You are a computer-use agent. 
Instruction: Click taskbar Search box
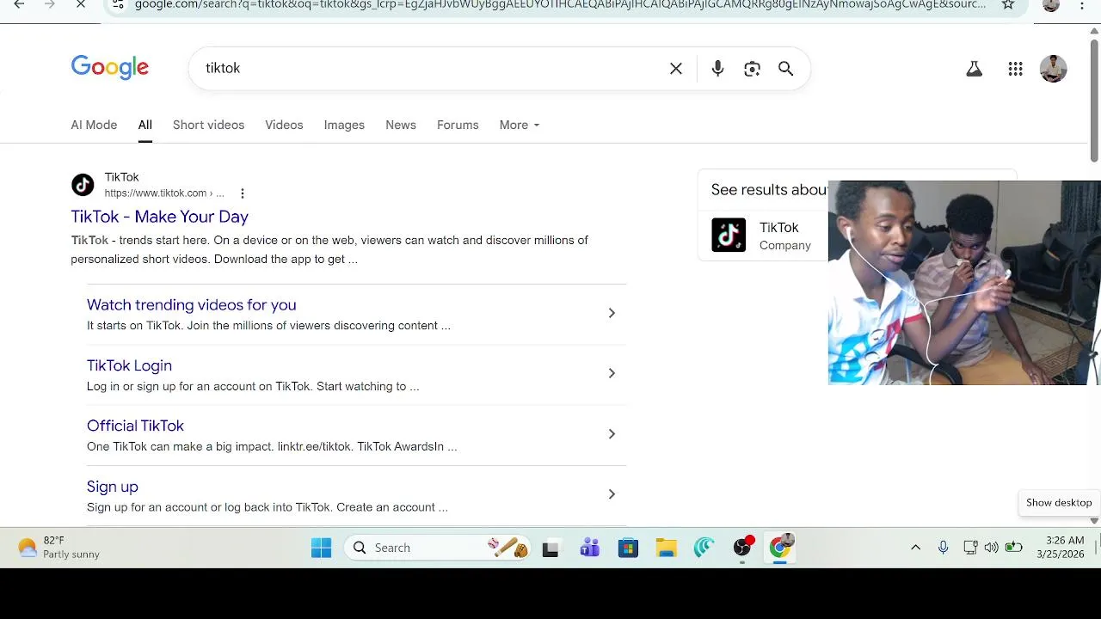click(437, 548)
